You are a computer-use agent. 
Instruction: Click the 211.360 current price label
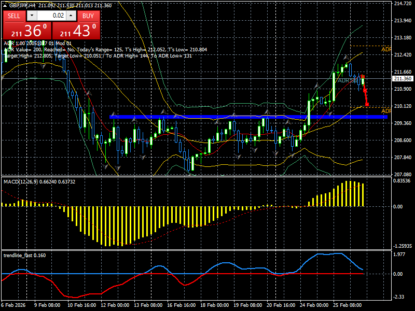coord(403,79)
